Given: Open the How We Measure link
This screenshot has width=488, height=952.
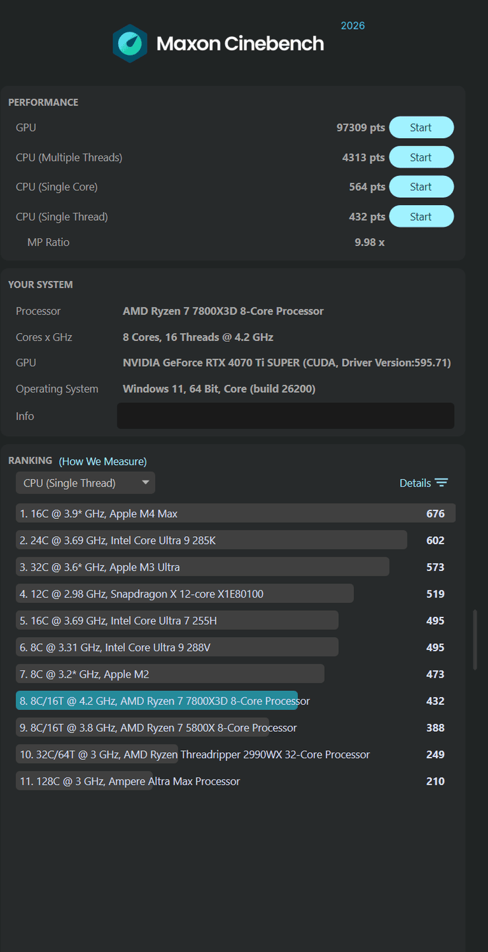Looking at the screenshot, I should (103, 461).
